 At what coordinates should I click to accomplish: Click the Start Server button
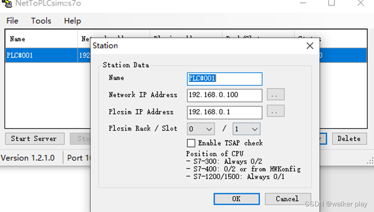click(x=35, y=139)
